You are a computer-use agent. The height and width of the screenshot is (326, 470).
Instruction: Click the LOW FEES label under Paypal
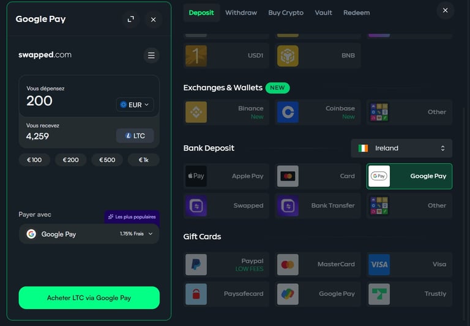pyautogui.click(x=249, y=269)
